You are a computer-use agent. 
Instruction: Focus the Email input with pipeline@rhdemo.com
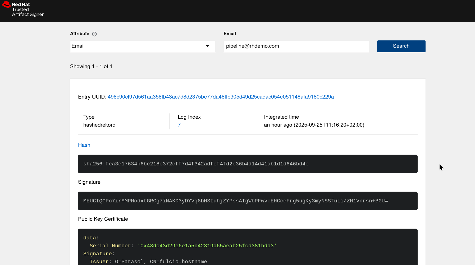click(296, 46)
